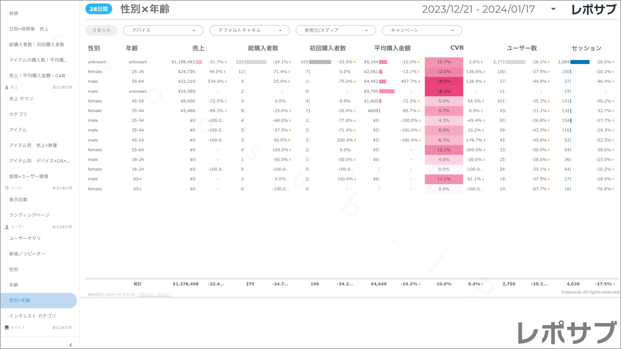Image resolution: width=621 pixels, height=349 pixels.
Task: Collapse the sidebar with the chevron arrow
Action: point(71,345)
